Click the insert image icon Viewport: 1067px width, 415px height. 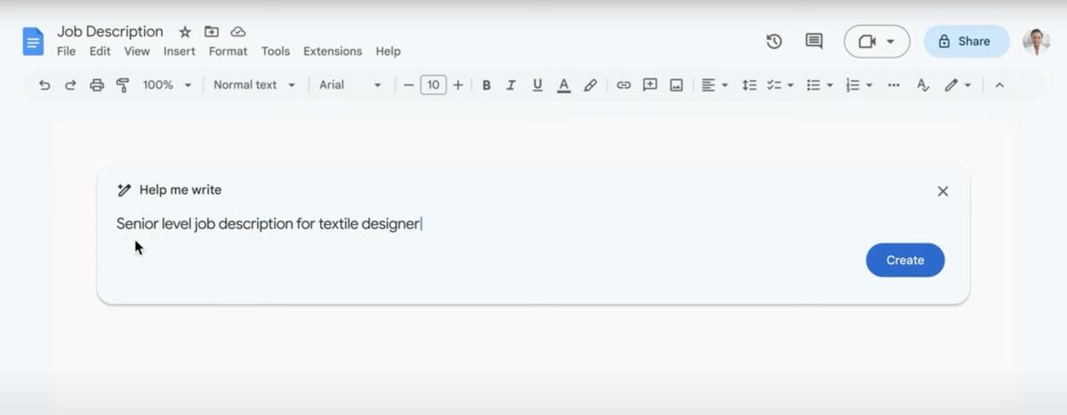pyautogui.click(x=676, y=85)
